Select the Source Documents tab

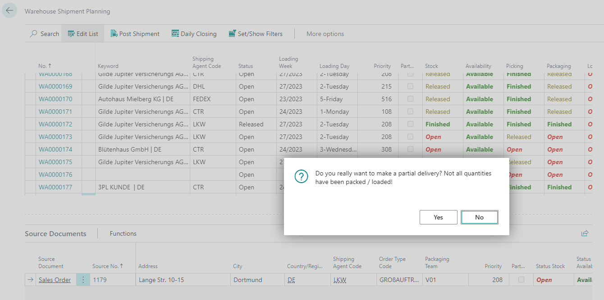[55, 233]
